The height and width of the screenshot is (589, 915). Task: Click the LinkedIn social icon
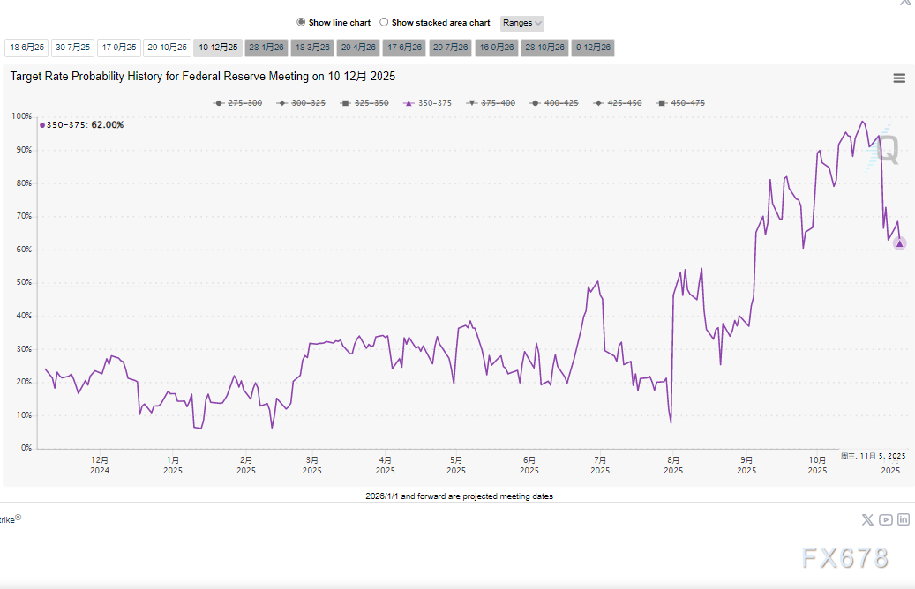click(x=904, y=519)
